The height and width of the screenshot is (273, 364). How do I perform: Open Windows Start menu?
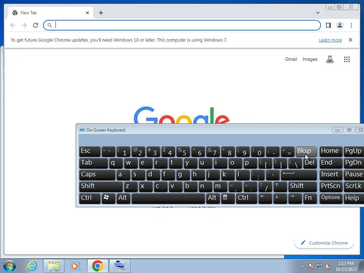point(10,266)
